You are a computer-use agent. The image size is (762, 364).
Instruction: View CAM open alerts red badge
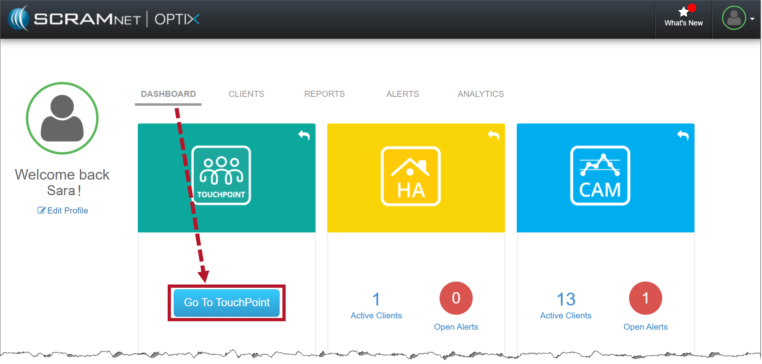[x=645, y=298]
